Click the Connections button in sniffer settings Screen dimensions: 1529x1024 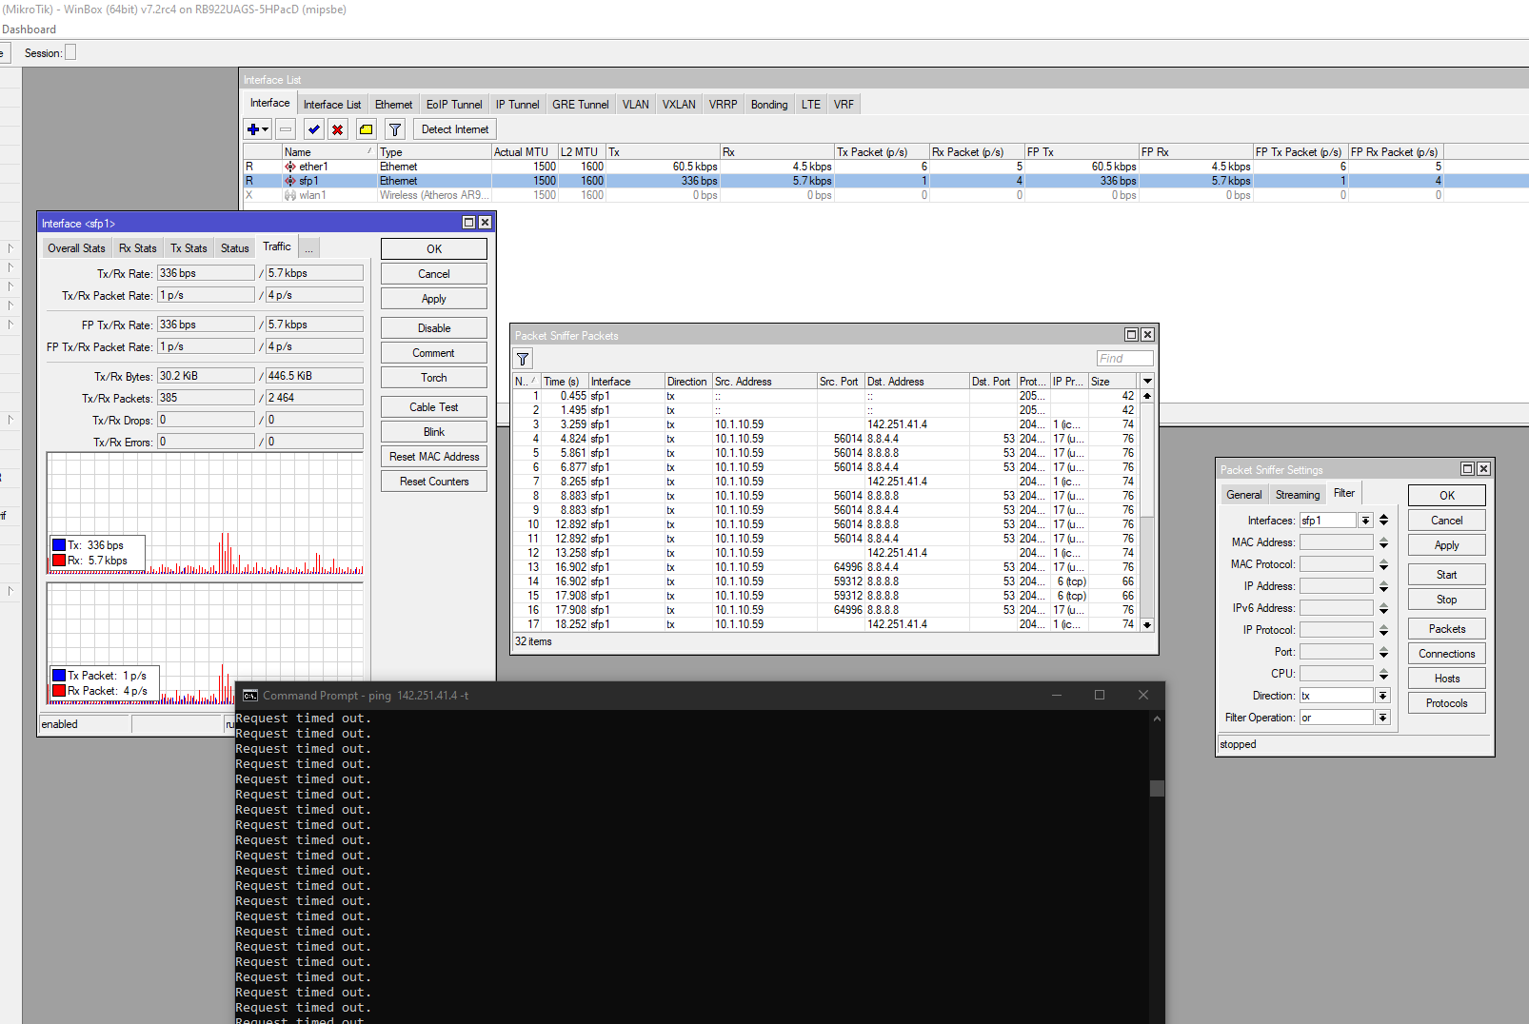click(x=1447, y=654)
